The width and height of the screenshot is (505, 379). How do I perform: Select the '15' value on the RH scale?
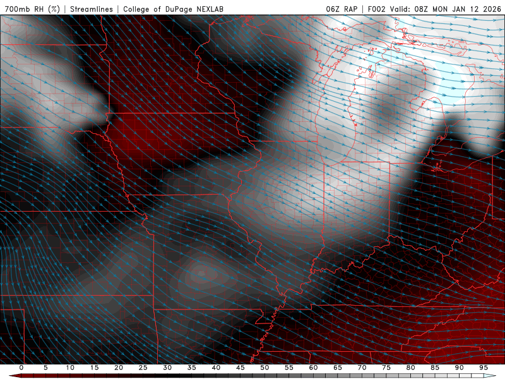point(94,368)
